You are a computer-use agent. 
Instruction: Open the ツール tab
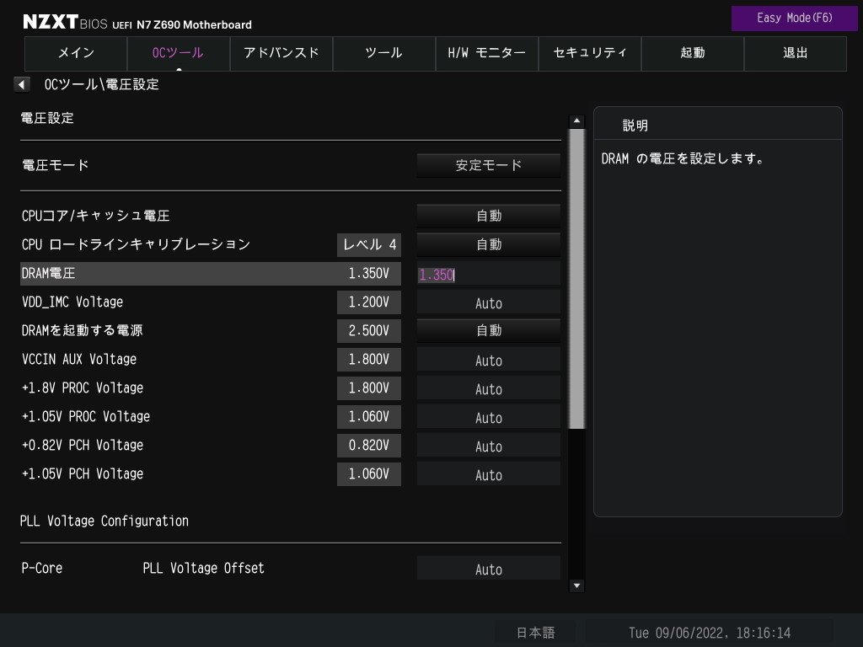(384, 53)
